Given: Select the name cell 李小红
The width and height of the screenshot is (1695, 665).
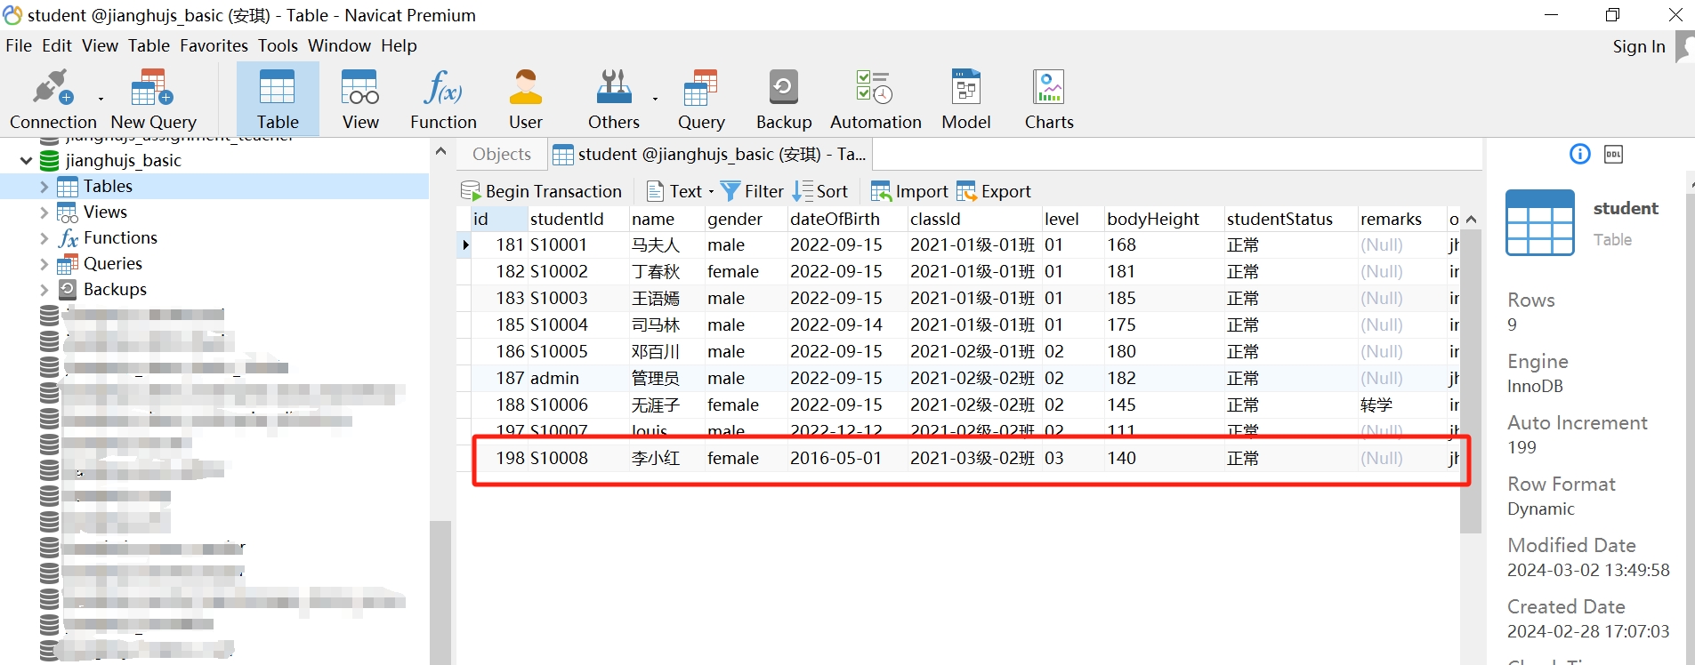Looking at the screenshot, I should point(656,459).
